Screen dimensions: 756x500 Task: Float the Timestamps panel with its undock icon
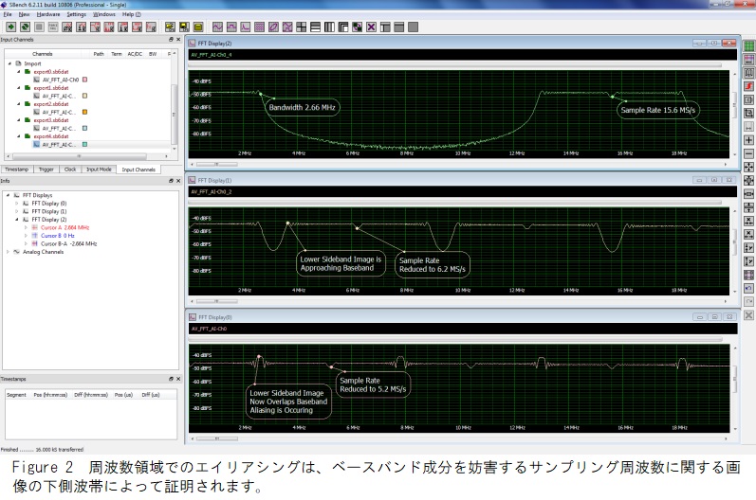click(x=171, y=379)
